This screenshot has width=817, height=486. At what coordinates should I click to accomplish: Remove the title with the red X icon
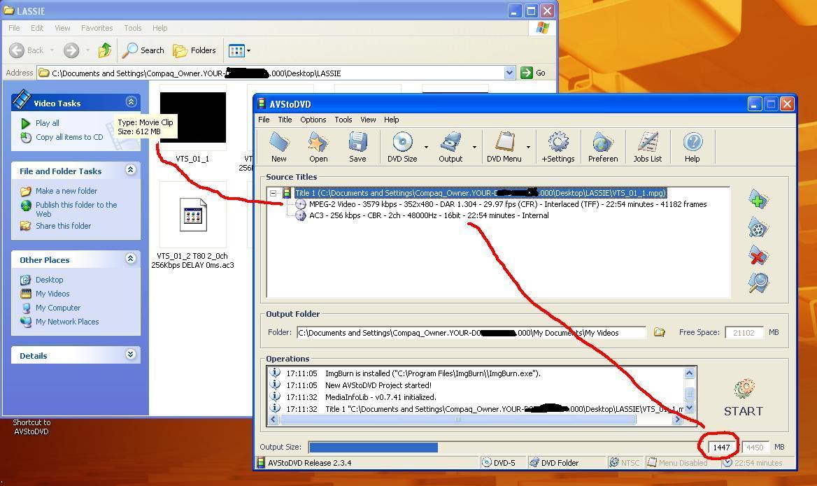tap(758, 255)
